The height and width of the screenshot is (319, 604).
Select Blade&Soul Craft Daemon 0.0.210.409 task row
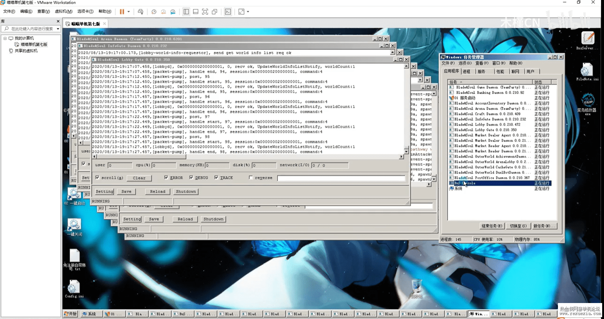coord(499,114)
